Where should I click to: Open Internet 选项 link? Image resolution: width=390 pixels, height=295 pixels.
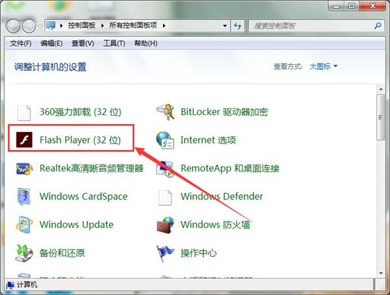tap(208, 140)
